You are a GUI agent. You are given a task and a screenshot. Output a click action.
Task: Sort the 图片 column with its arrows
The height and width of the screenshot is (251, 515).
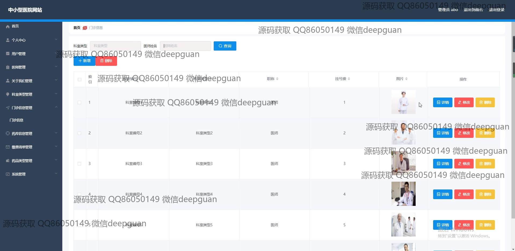(x=406, y=79)
